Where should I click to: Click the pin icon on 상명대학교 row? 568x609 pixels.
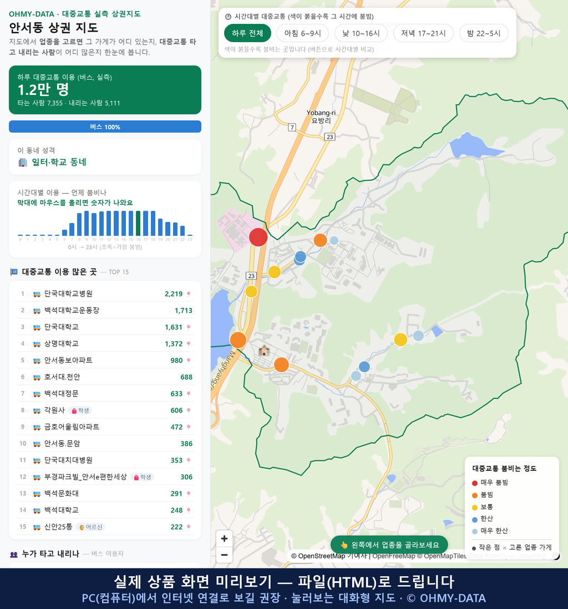click(x=189, y=344)
